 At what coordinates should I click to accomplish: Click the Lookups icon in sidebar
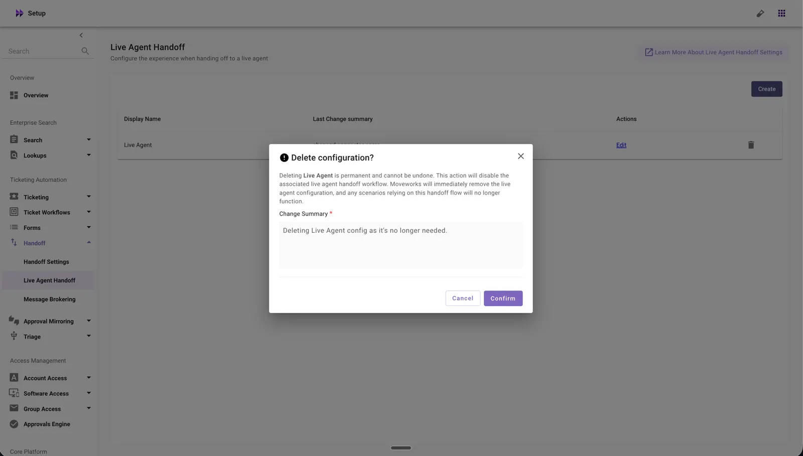pos(14,155)
